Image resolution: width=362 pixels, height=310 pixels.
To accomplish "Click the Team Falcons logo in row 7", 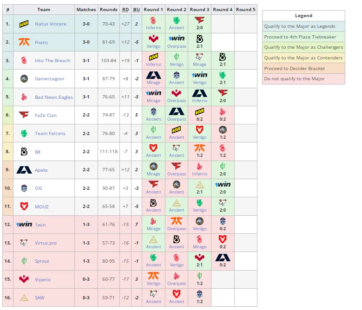I will pos(24,133).
